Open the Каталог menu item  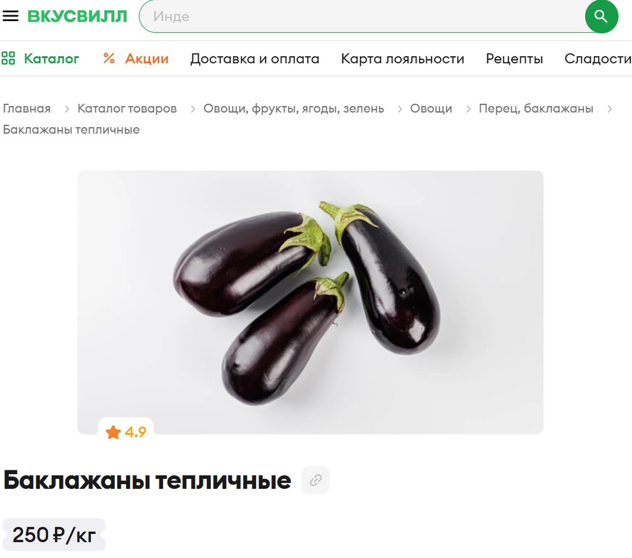pyautogui.click(x=52, y=59)
